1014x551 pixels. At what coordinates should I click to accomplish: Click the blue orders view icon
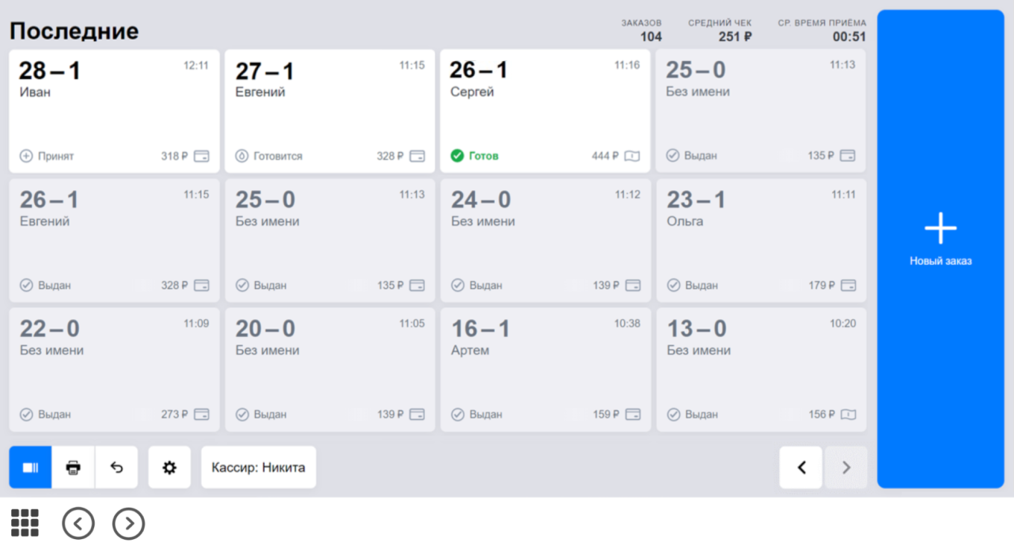[x=31, y=467]
